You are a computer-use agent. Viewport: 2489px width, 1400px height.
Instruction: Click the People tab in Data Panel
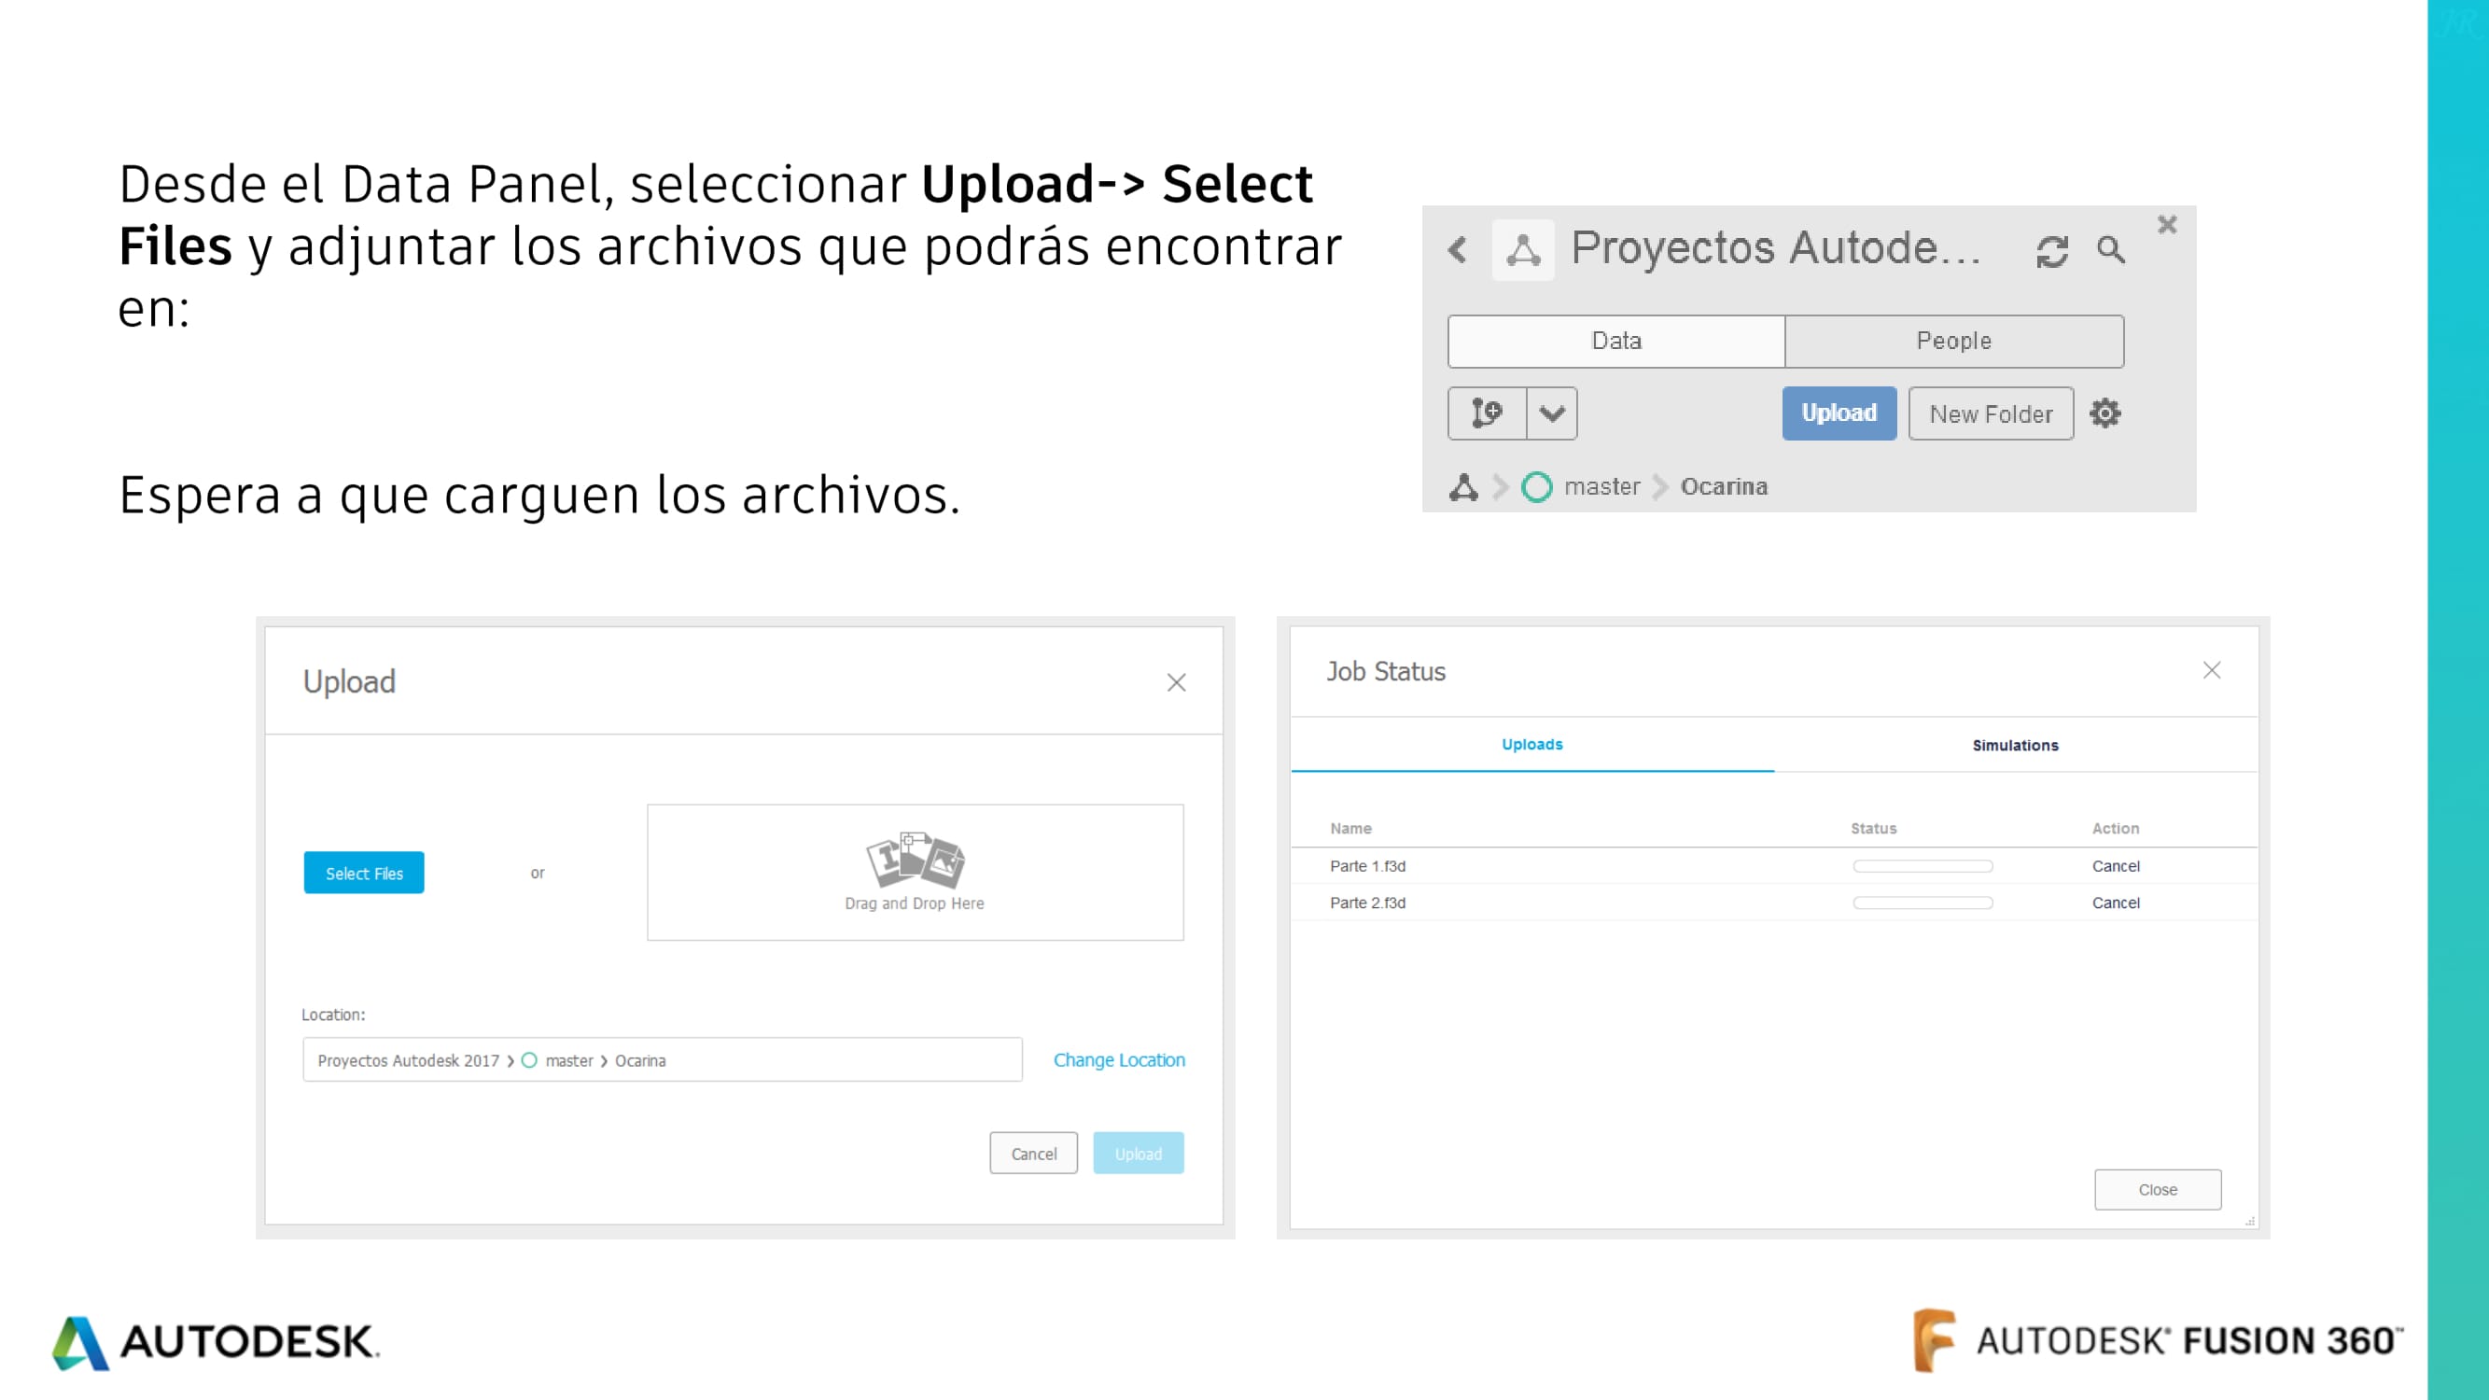pyautogui.click(x=1954, y=340)
